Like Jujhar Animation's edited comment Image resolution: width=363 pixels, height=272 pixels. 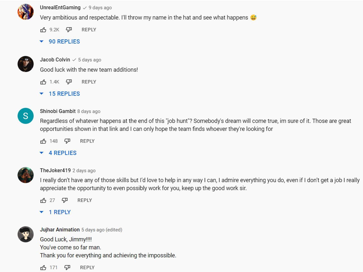(x=43, y=267)
